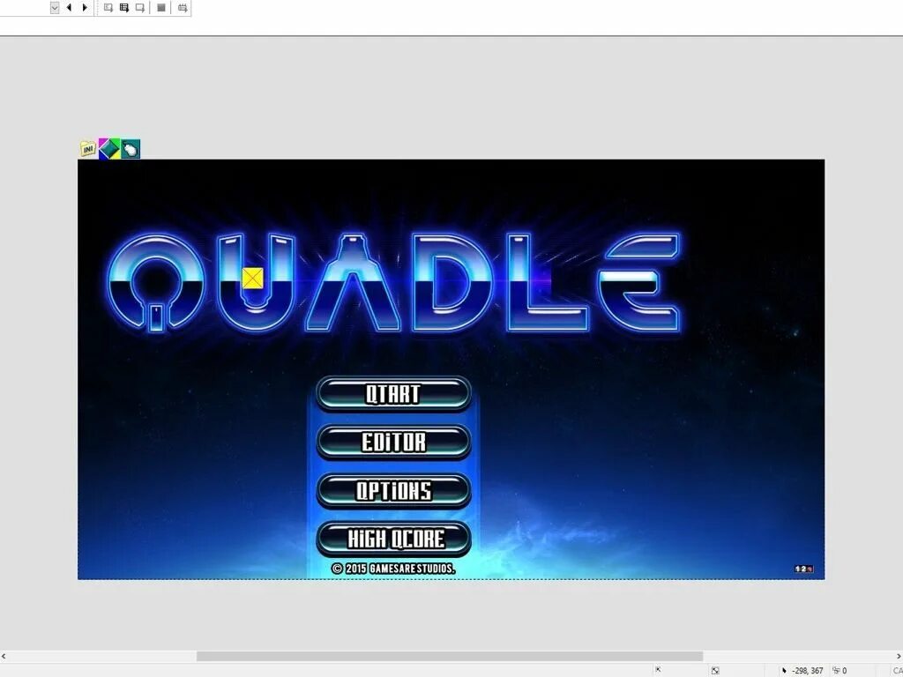This screenshot has height=677, width=903.
Task: Select the INI object icon above the frame
Action: tap(88, 148)
